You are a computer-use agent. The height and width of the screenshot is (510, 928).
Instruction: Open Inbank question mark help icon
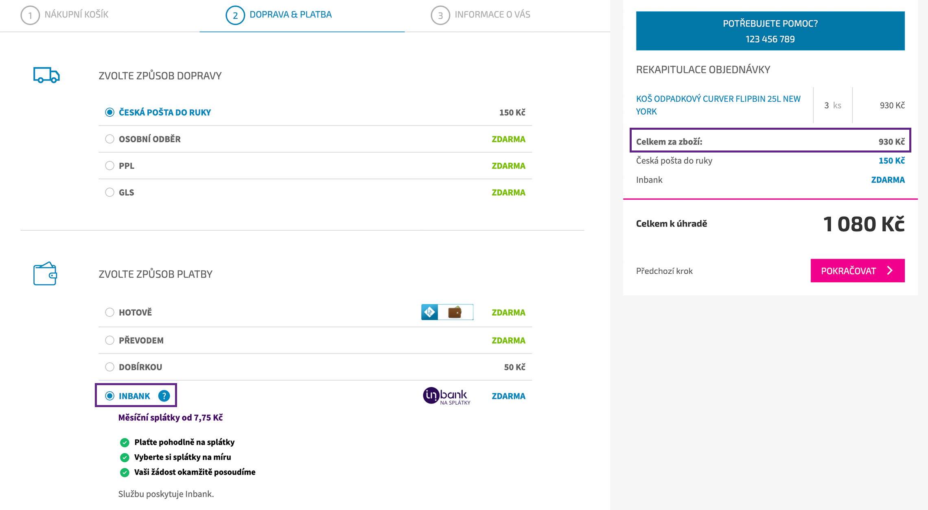pyautogui.click(x=164, y=396)
